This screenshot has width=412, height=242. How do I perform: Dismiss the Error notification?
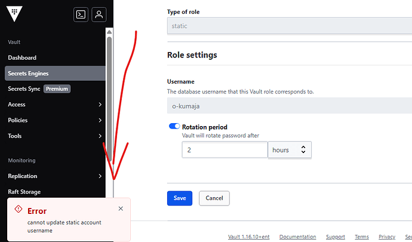121,209
